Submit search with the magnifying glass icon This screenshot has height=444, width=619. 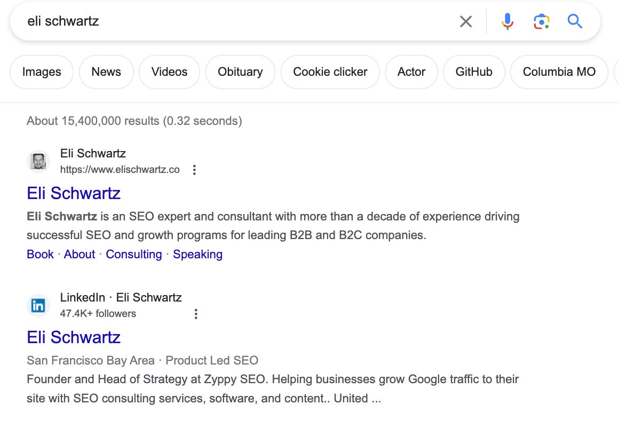(x=575, y=21)
